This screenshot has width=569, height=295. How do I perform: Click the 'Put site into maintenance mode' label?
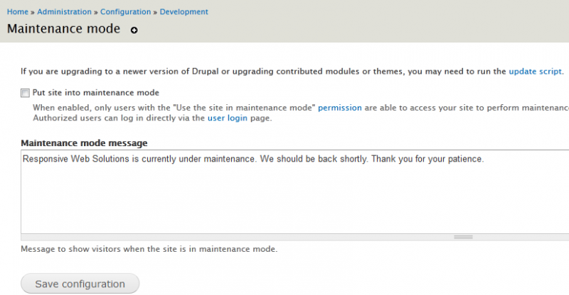[x=96, y=93]
